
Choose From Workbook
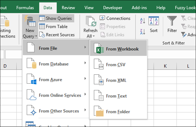coord(118,48)
